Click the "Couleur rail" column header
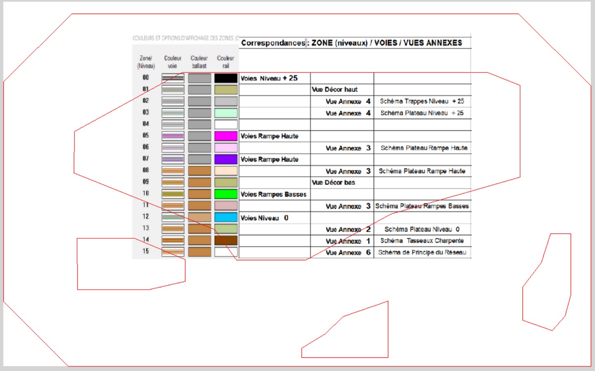 tap(226, 62)
